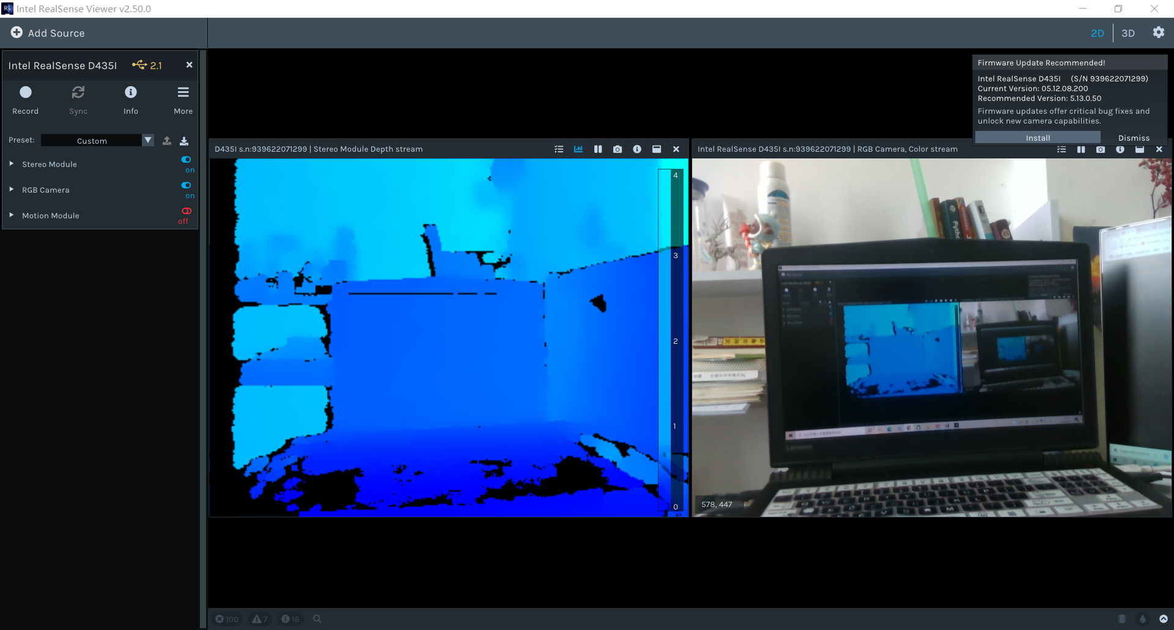Remove the D435I device with X icon
The image size is (1174, 630).
[x=189, y=65]
